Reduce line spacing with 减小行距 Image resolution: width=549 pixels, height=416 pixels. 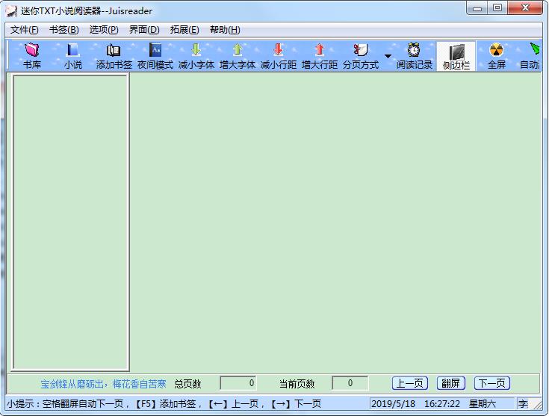coord(278,56)
